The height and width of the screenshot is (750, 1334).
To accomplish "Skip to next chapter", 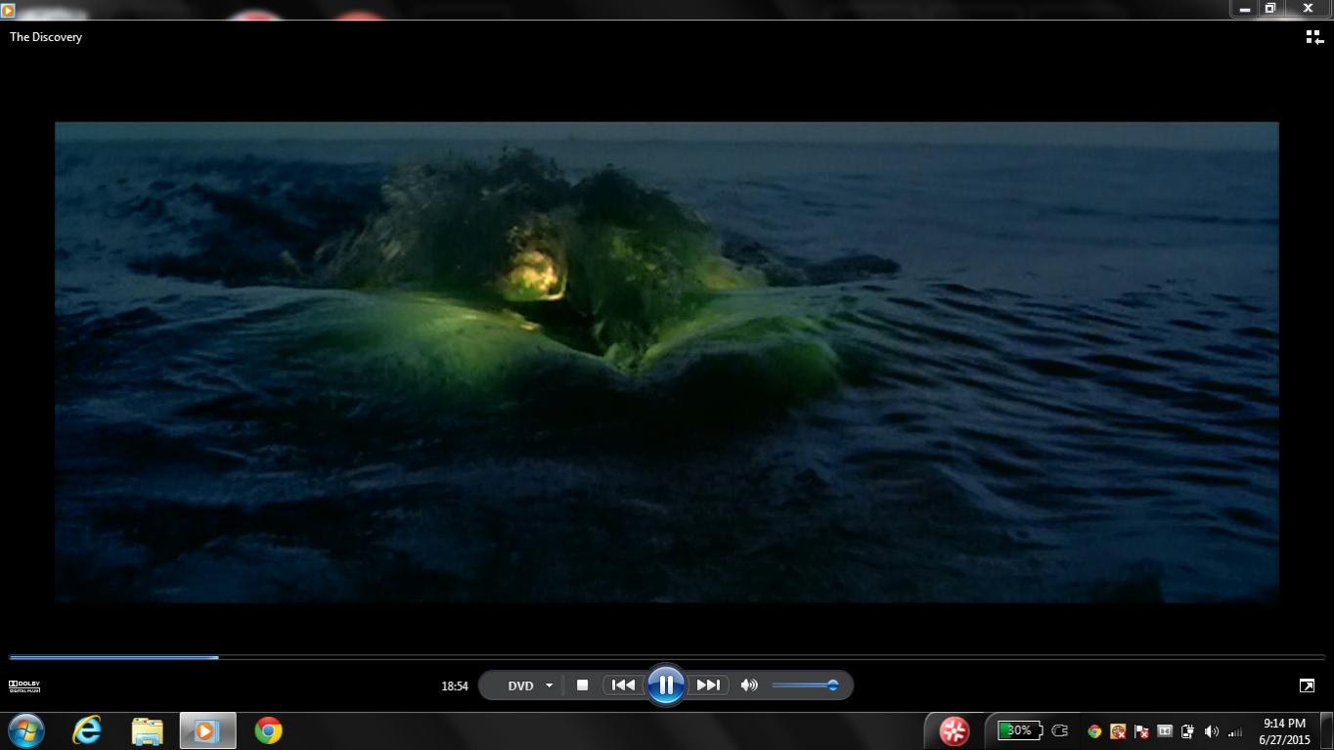I will pos(707,685).
